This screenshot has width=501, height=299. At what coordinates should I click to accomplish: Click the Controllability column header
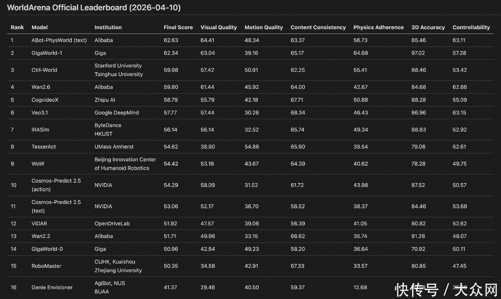coord(471,27)
